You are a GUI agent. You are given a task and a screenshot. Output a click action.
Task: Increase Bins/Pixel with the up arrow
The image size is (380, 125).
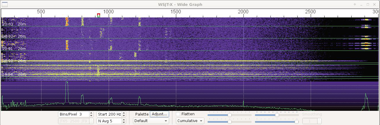point(91,113)
